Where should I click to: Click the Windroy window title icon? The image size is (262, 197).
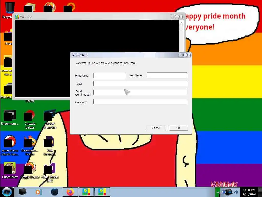pyautogui.click(x=17, y=17)
